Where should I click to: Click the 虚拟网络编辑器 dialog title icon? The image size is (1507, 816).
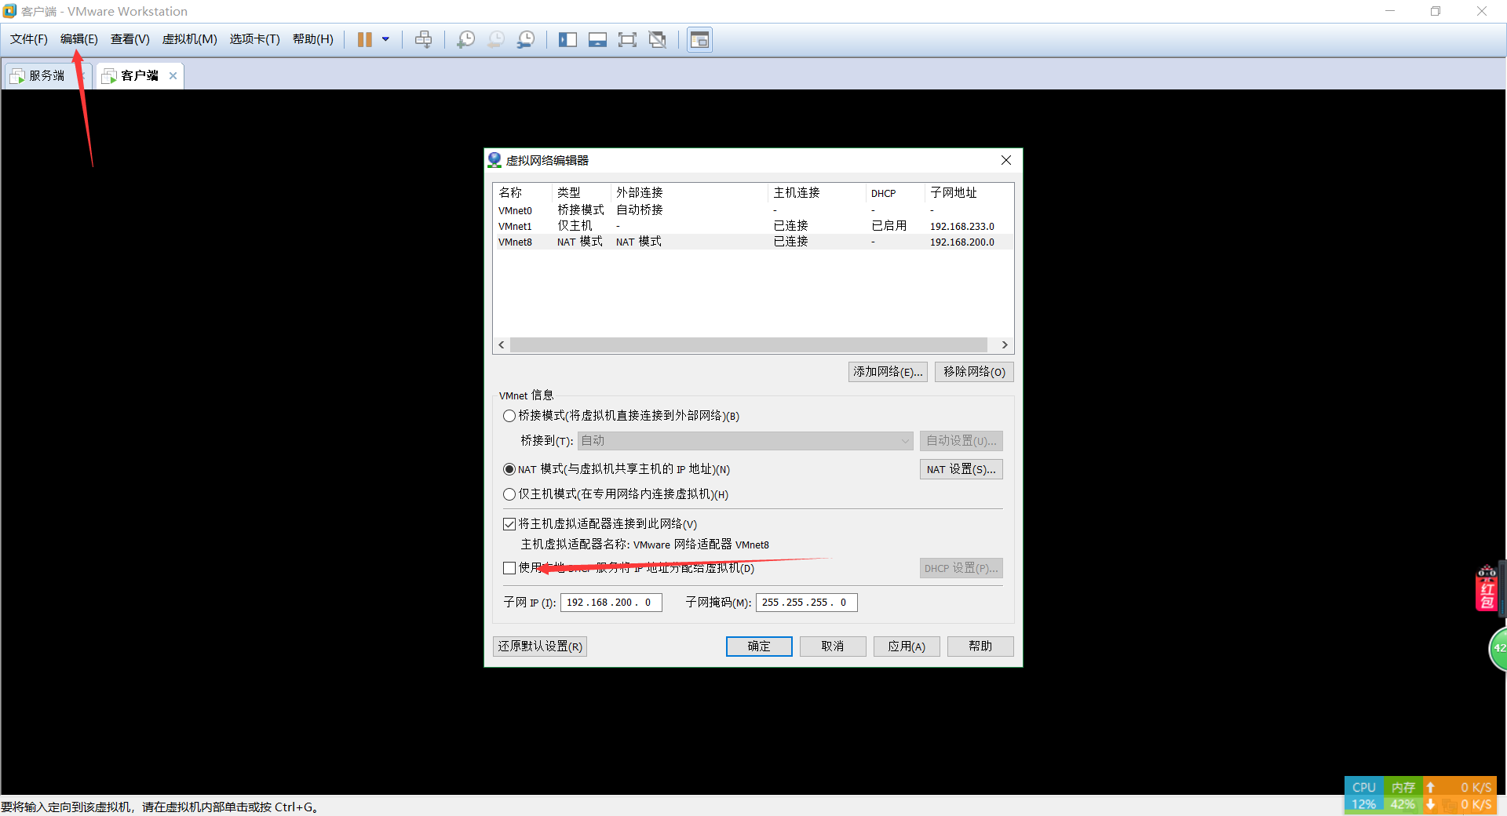(494, 160)
